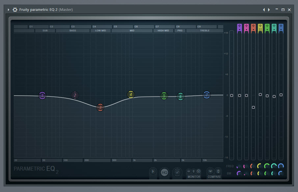The width and height of the screenshot is (298, 192).
Task: Toggle the checkmark view band tokens button
Action: tap(177, 173)
